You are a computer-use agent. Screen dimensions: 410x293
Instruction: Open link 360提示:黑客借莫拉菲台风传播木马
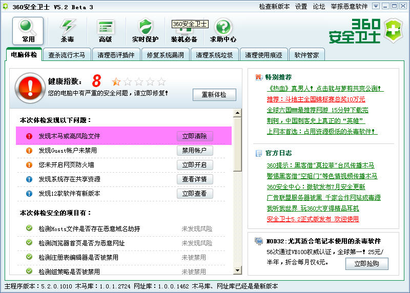click(x=320, y=165)
